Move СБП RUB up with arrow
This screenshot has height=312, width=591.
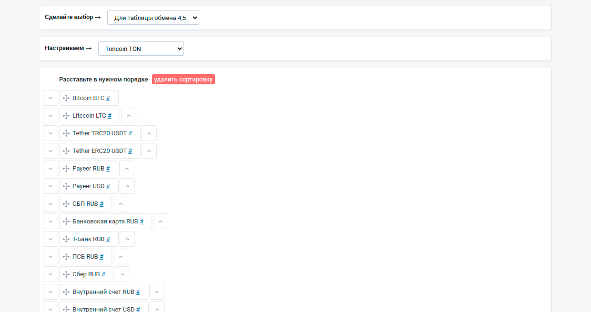click(121, 204)
